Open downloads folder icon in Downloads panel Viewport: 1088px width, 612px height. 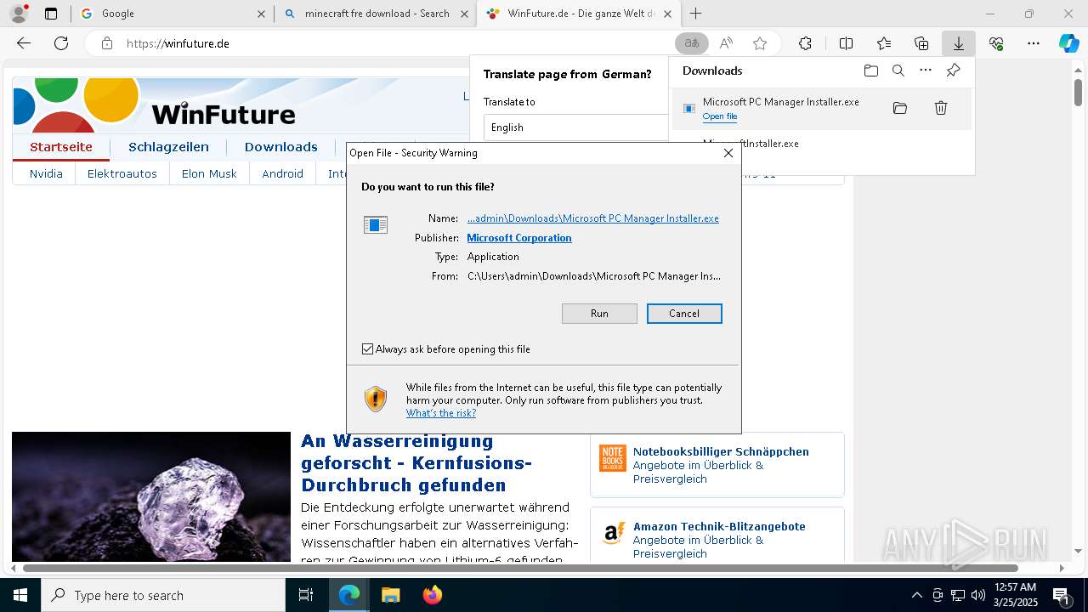(870, 71)
